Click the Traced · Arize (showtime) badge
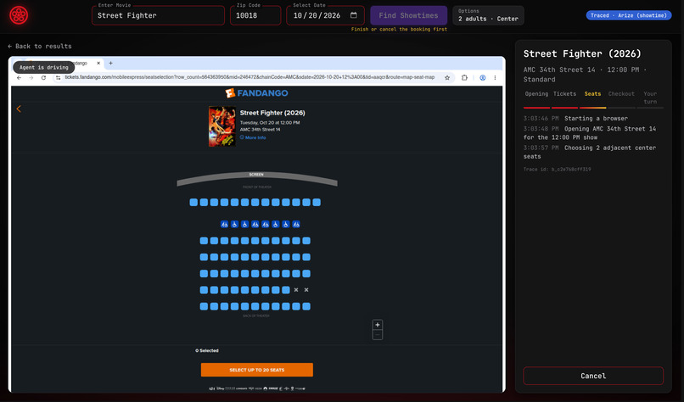684x402 pixels. (x=629, y=15)
